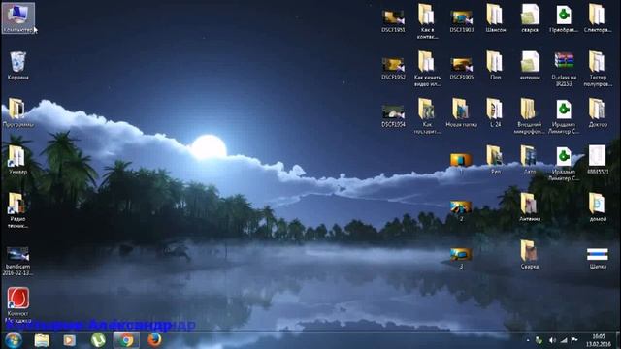Select the Тестер полупров... folder
Viewport: 621px width, 349px height.
pyautogui.click(x=598, y=69)
